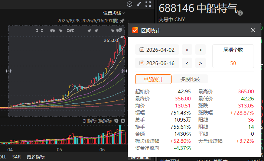Viewport: 264px width, 161px height.
Task: Click the 板块涨跌幅 value +52.80%
Action: click(x=180, y=141)
